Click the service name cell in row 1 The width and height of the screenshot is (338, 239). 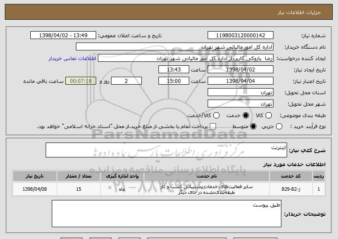[x=207, y=189]
